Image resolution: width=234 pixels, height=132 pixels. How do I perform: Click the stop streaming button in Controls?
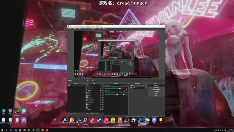point(156,85)
